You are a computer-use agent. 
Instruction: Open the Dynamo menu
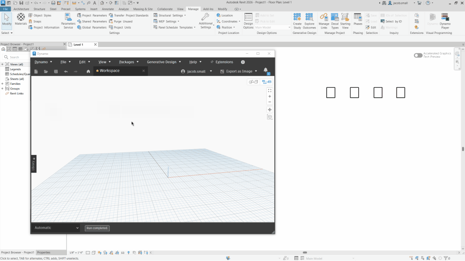[43, 62]
